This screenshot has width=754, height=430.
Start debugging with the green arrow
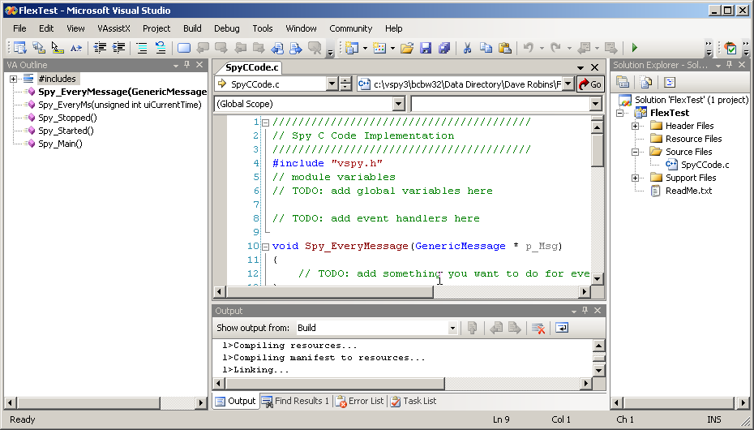635,48
